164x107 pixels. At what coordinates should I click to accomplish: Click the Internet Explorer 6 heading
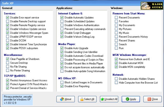(70, 14)
